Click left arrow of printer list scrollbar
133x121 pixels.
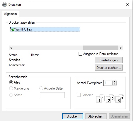point(11,48)
